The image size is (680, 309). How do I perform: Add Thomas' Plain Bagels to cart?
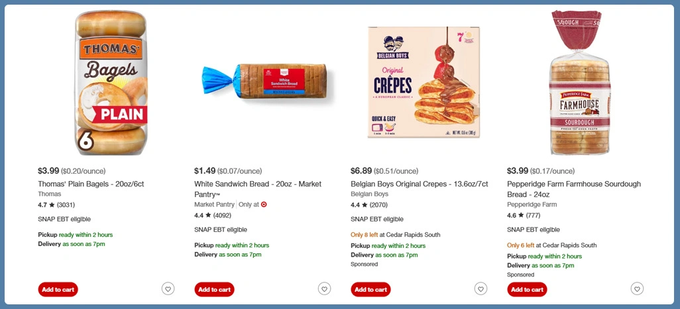pyautogui.click(x=58, y=289)
